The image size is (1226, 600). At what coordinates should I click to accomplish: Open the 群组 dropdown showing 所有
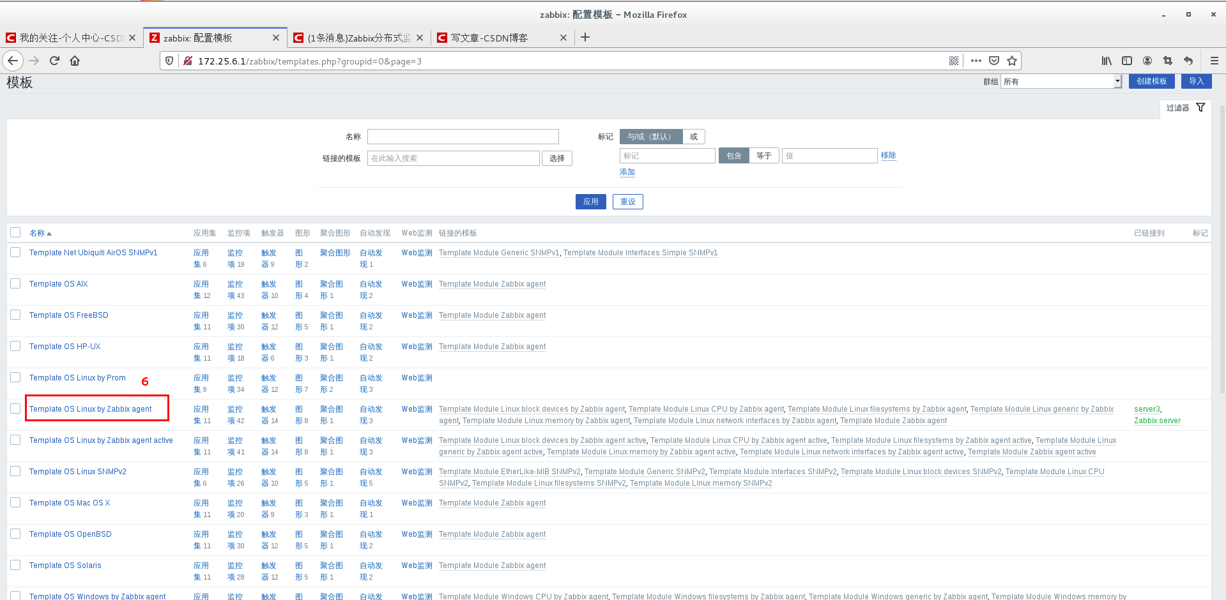point(1060,81)
